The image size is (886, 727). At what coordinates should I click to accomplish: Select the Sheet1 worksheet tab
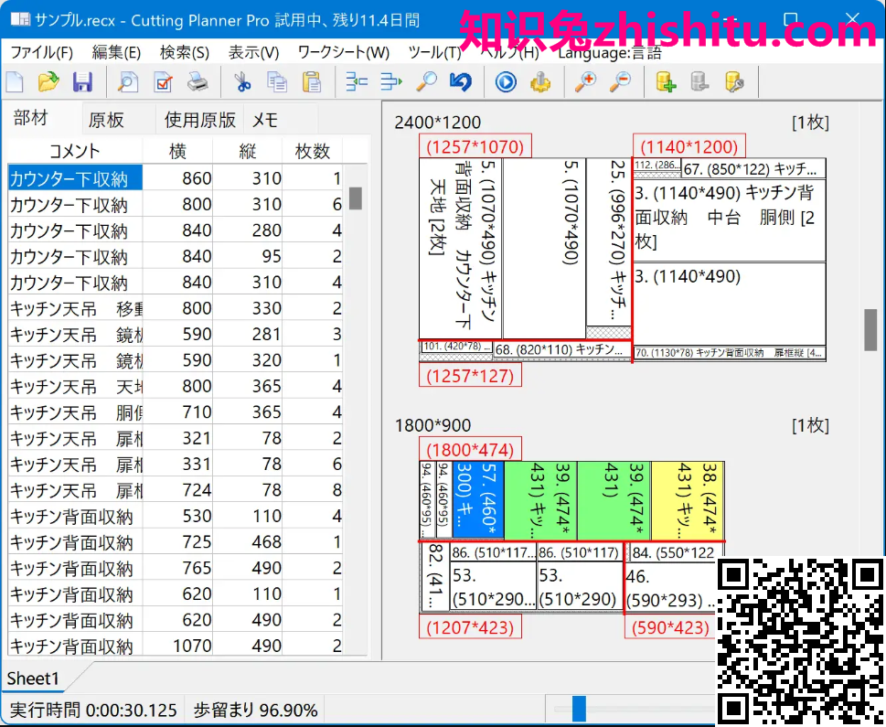tap(33, 678)
